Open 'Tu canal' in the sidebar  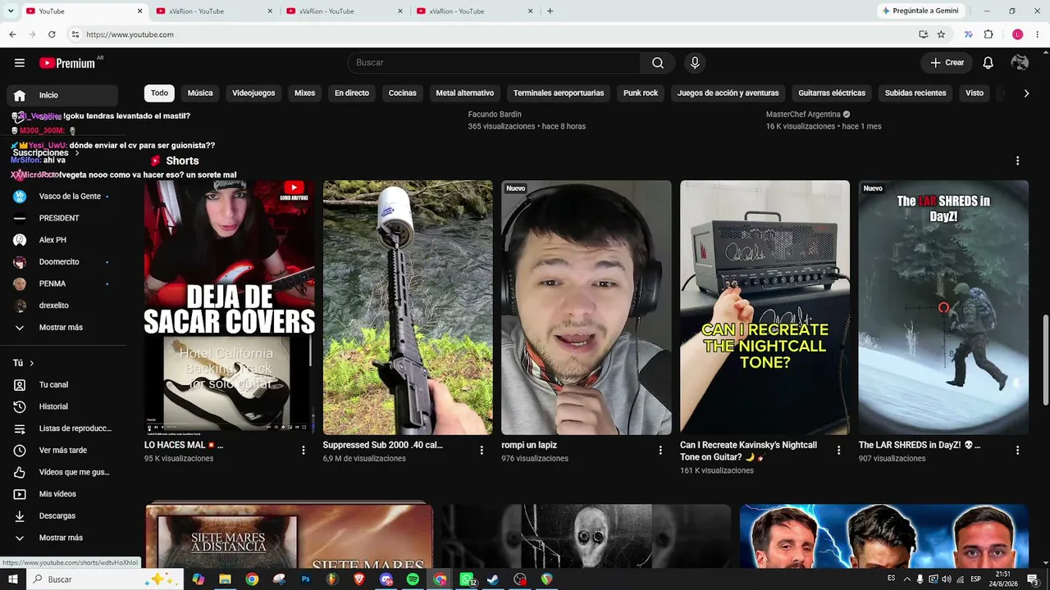62,384
